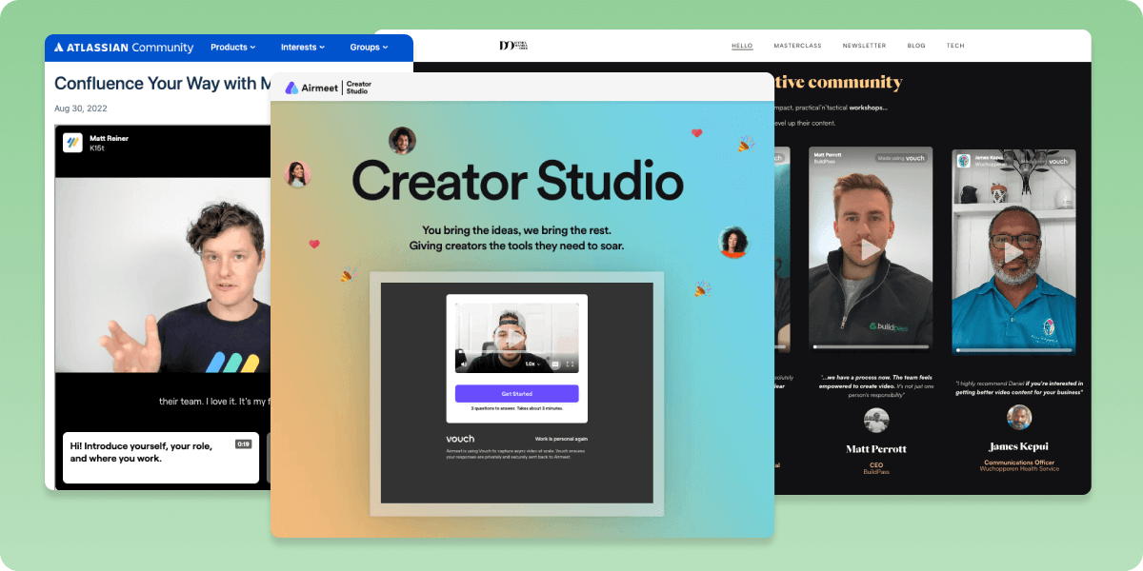Toggle captions on the Vouch video
Screen dimensions: 1143x571
pos(554,364)
